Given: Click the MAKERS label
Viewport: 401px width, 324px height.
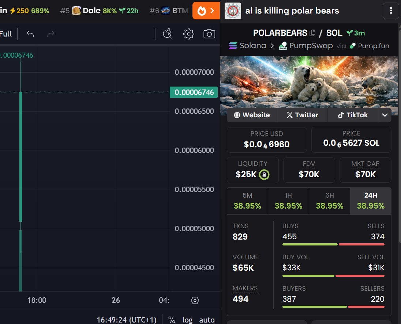Looking at the screenshot, I should tap(245, 288).
